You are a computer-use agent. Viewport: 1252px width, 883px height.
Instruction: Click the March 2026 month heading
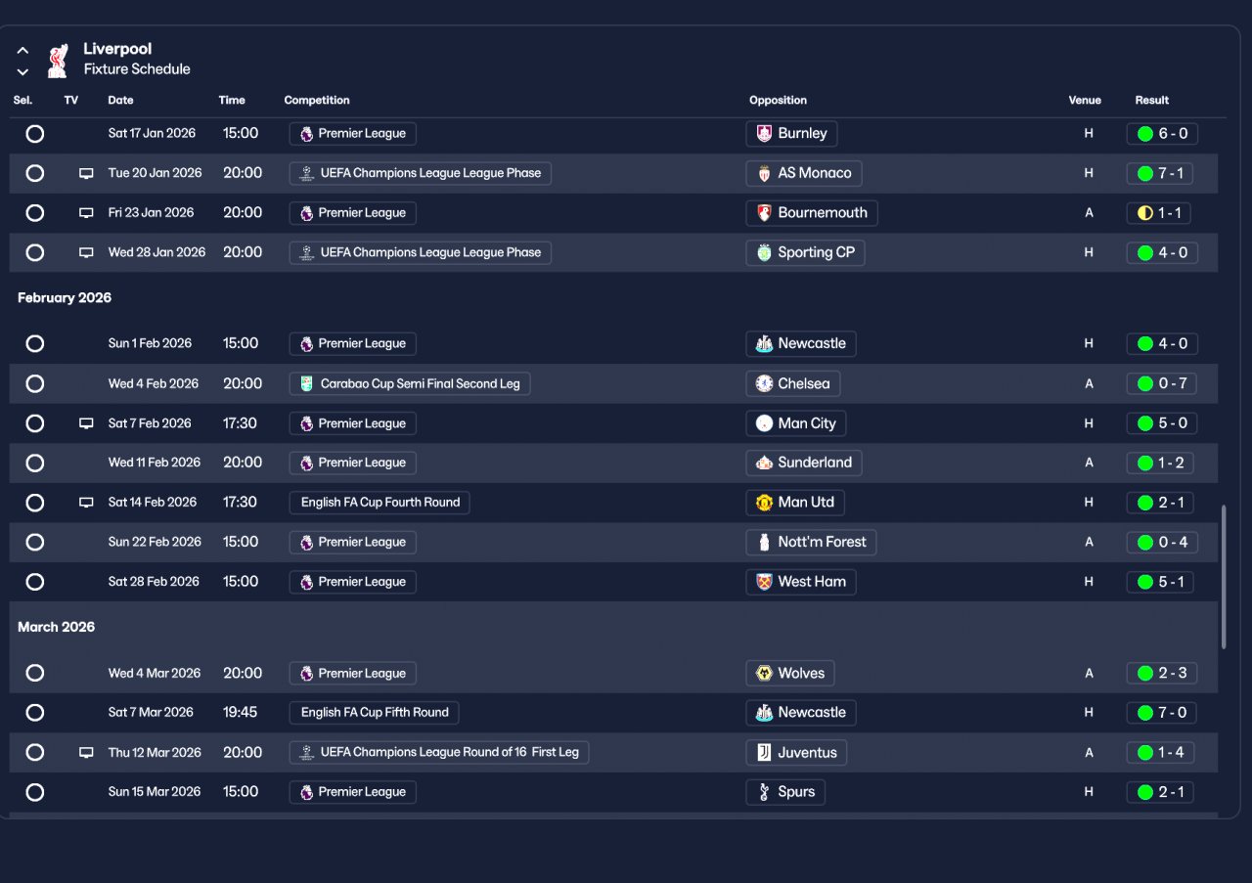pos(57,627)
